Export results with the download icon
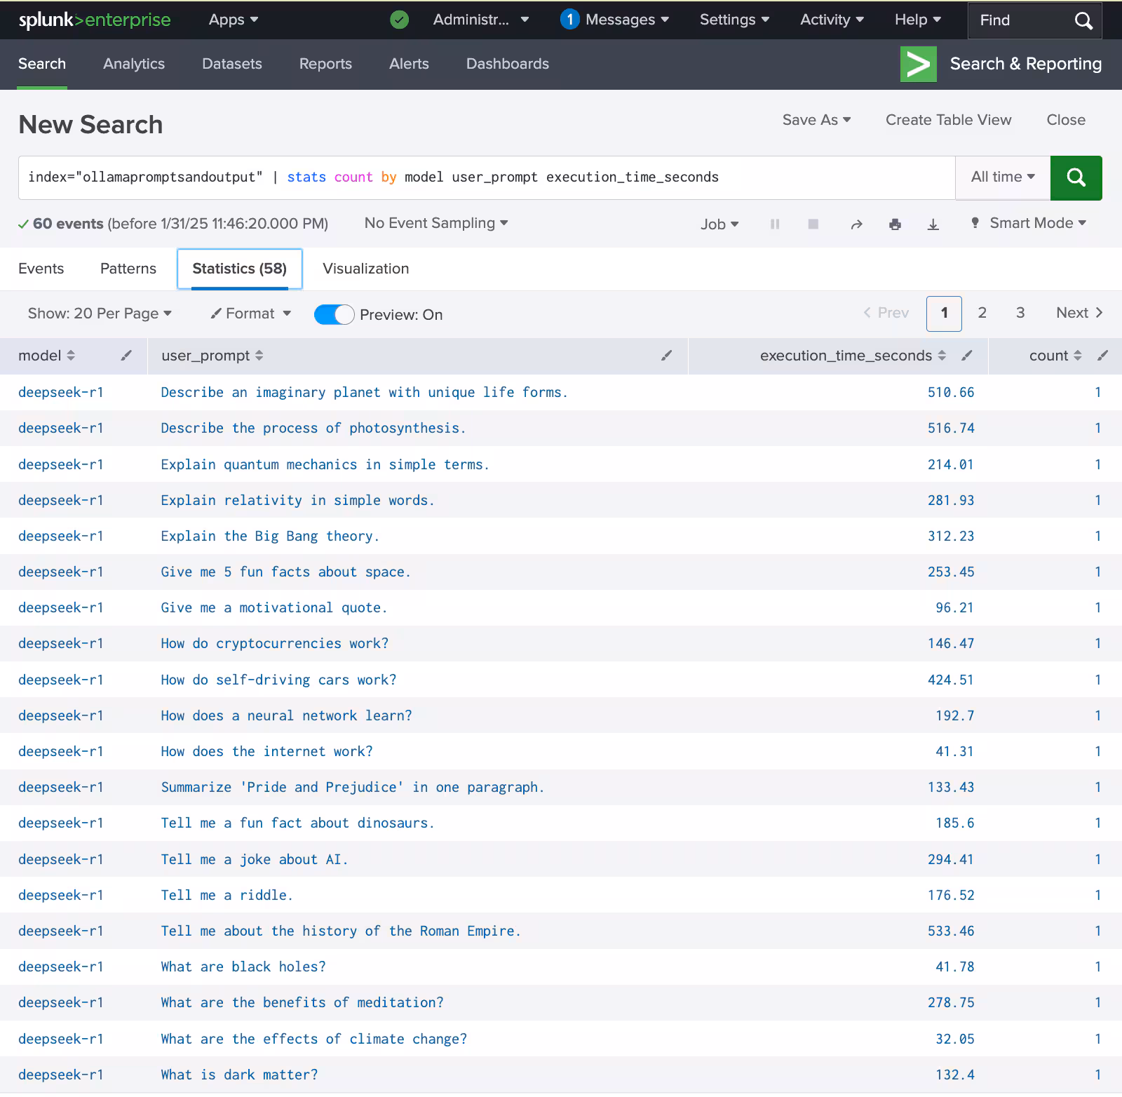This screenshot has height=1097, width=1122. (x=933, y=224)
